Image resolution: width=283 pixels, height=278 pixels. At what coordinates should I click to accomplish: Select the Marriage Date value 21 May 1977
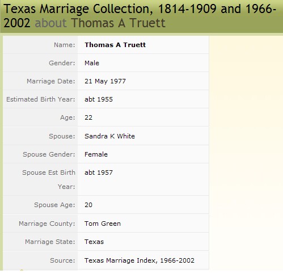tap(105, 81)
